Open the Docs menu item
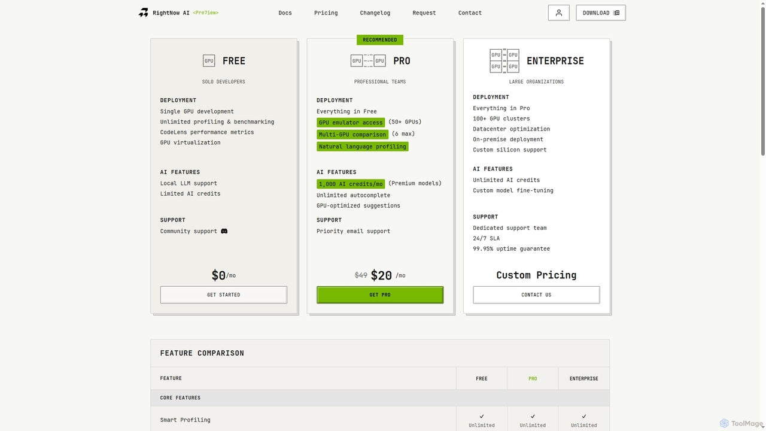This screenshot has height=431, width=766. point(285,13)
